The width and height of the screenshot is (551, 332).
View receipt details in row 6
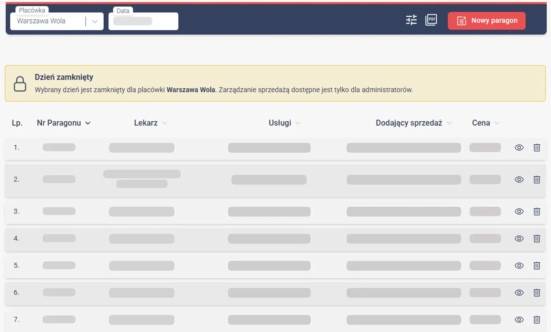coord(519,293)
